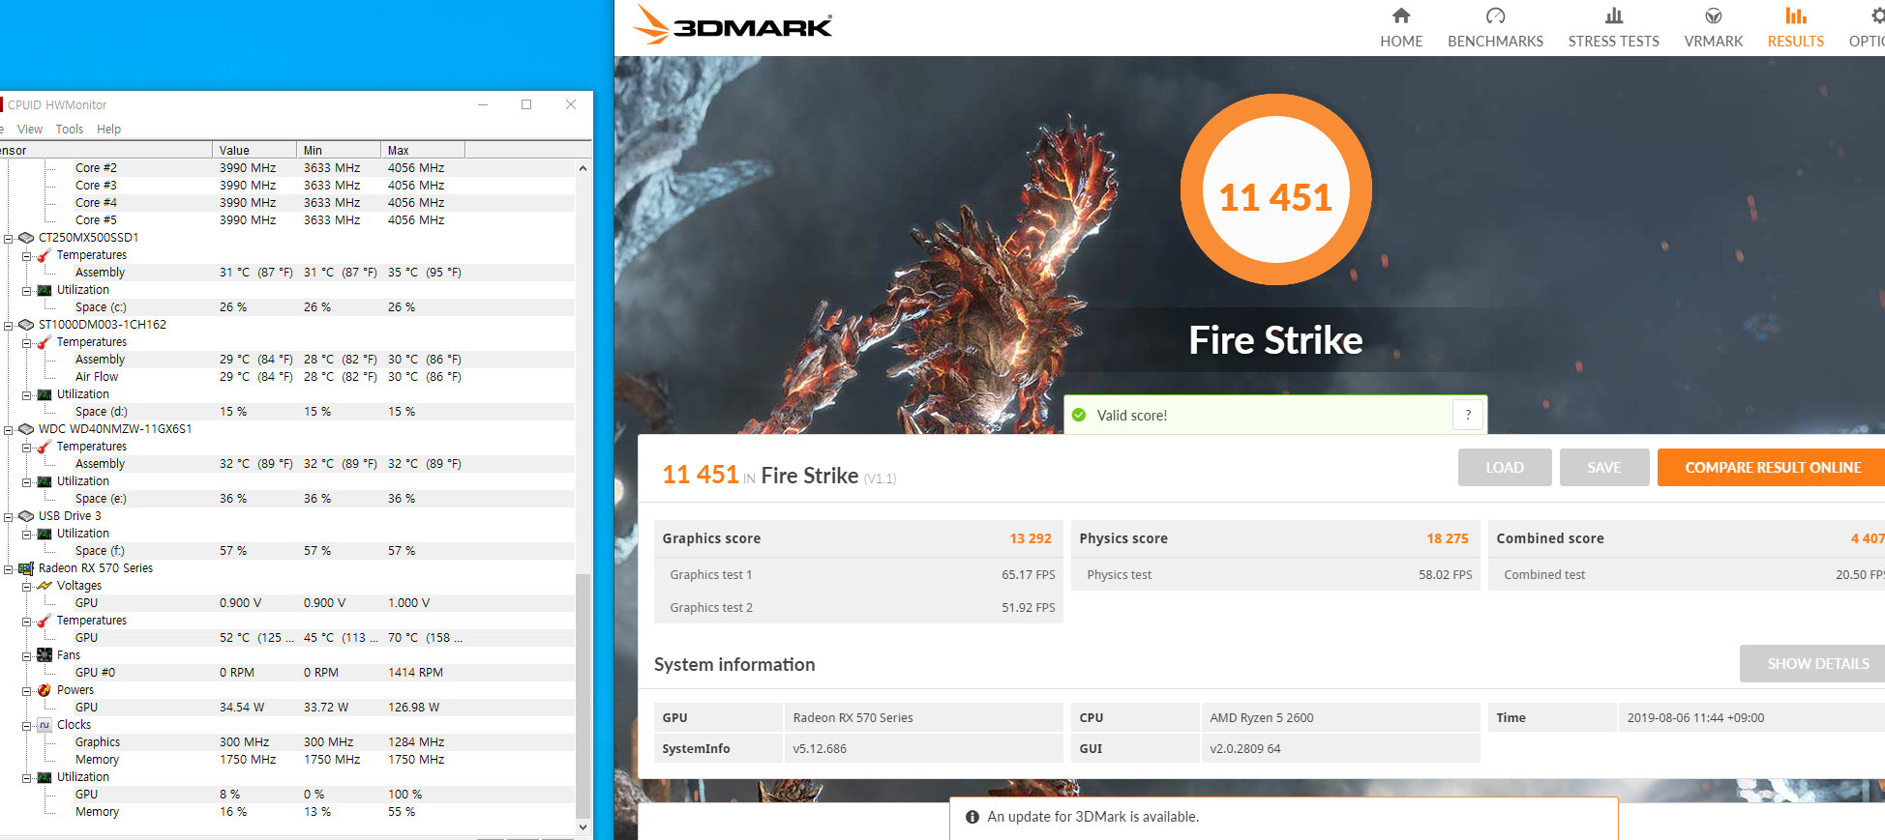This screenshot has height=840, width=1885.
Task: Open the Tools menu in HWMonitor
Action: 69,129
